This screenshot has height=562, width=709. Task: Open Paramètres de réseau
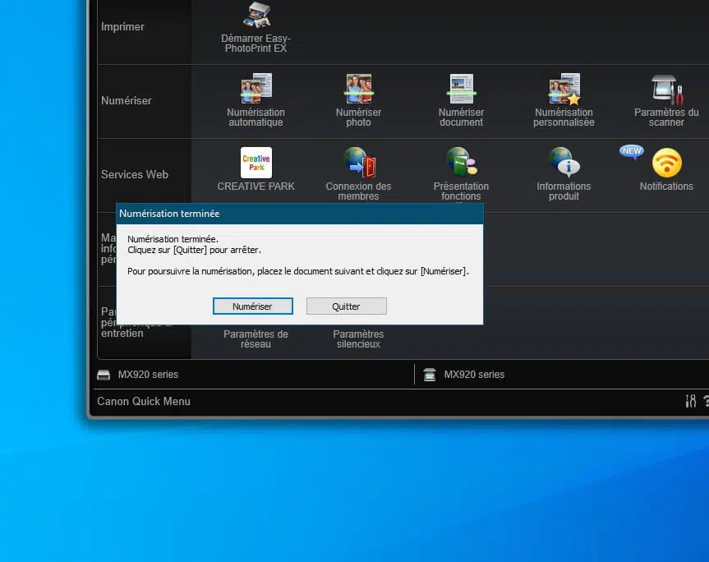tap(256, 339)
